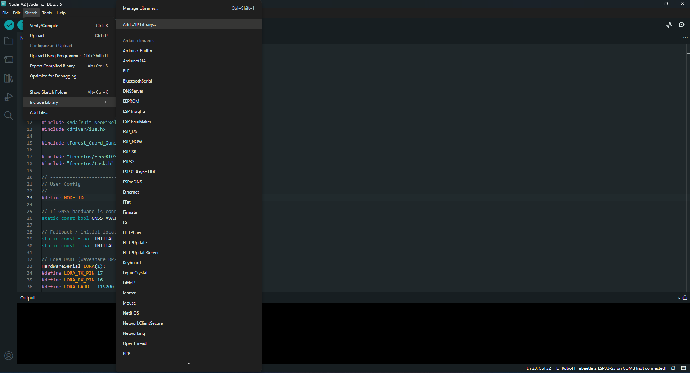Include the DNSServer library
Screen dimensions: 690x373
tap(189, 91)
